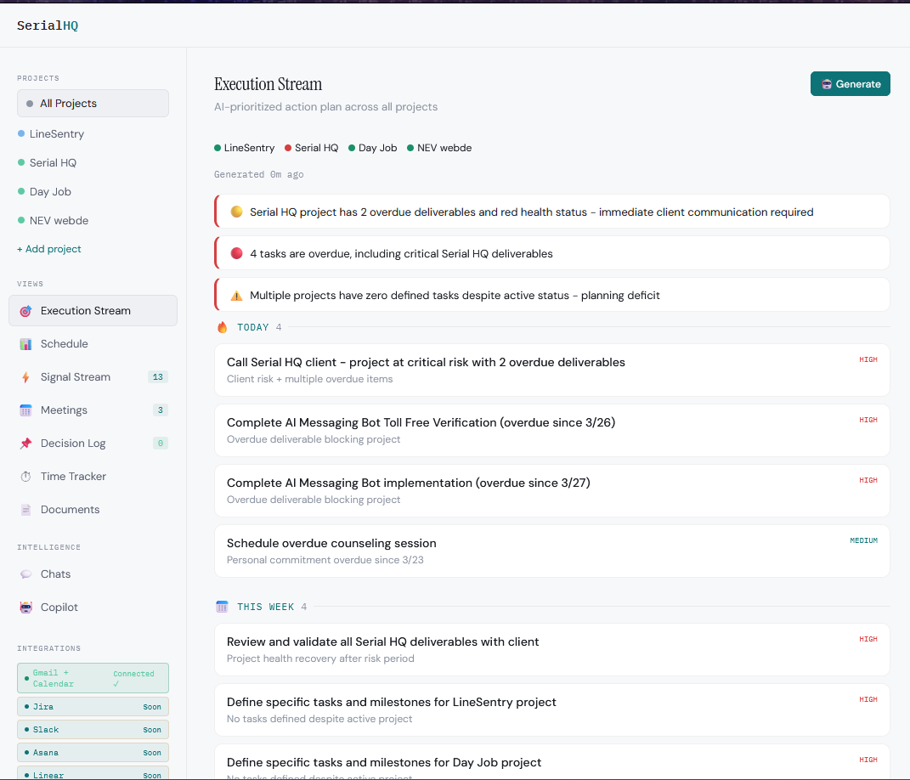Toggle the Day Job filter chip

[x=372, y=148]
